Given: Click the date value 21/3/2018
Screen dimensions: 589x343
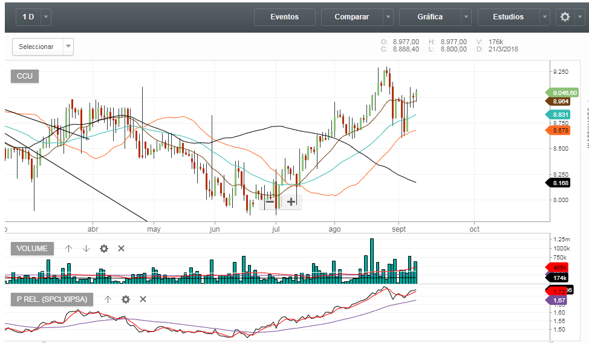Looking at the screenshot, I should [503, 49].
